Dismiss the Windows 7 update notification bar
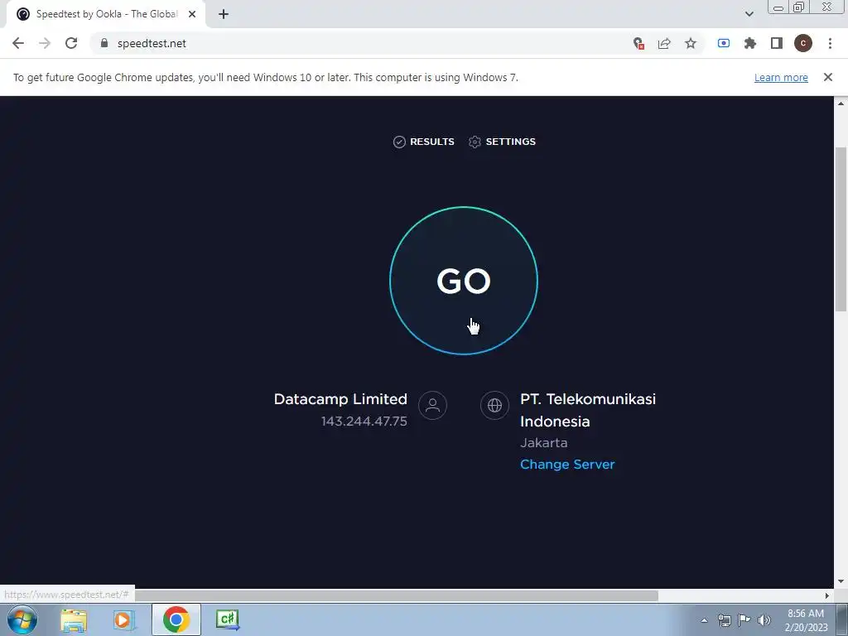The image size is (848, 636). coord(828,77)
